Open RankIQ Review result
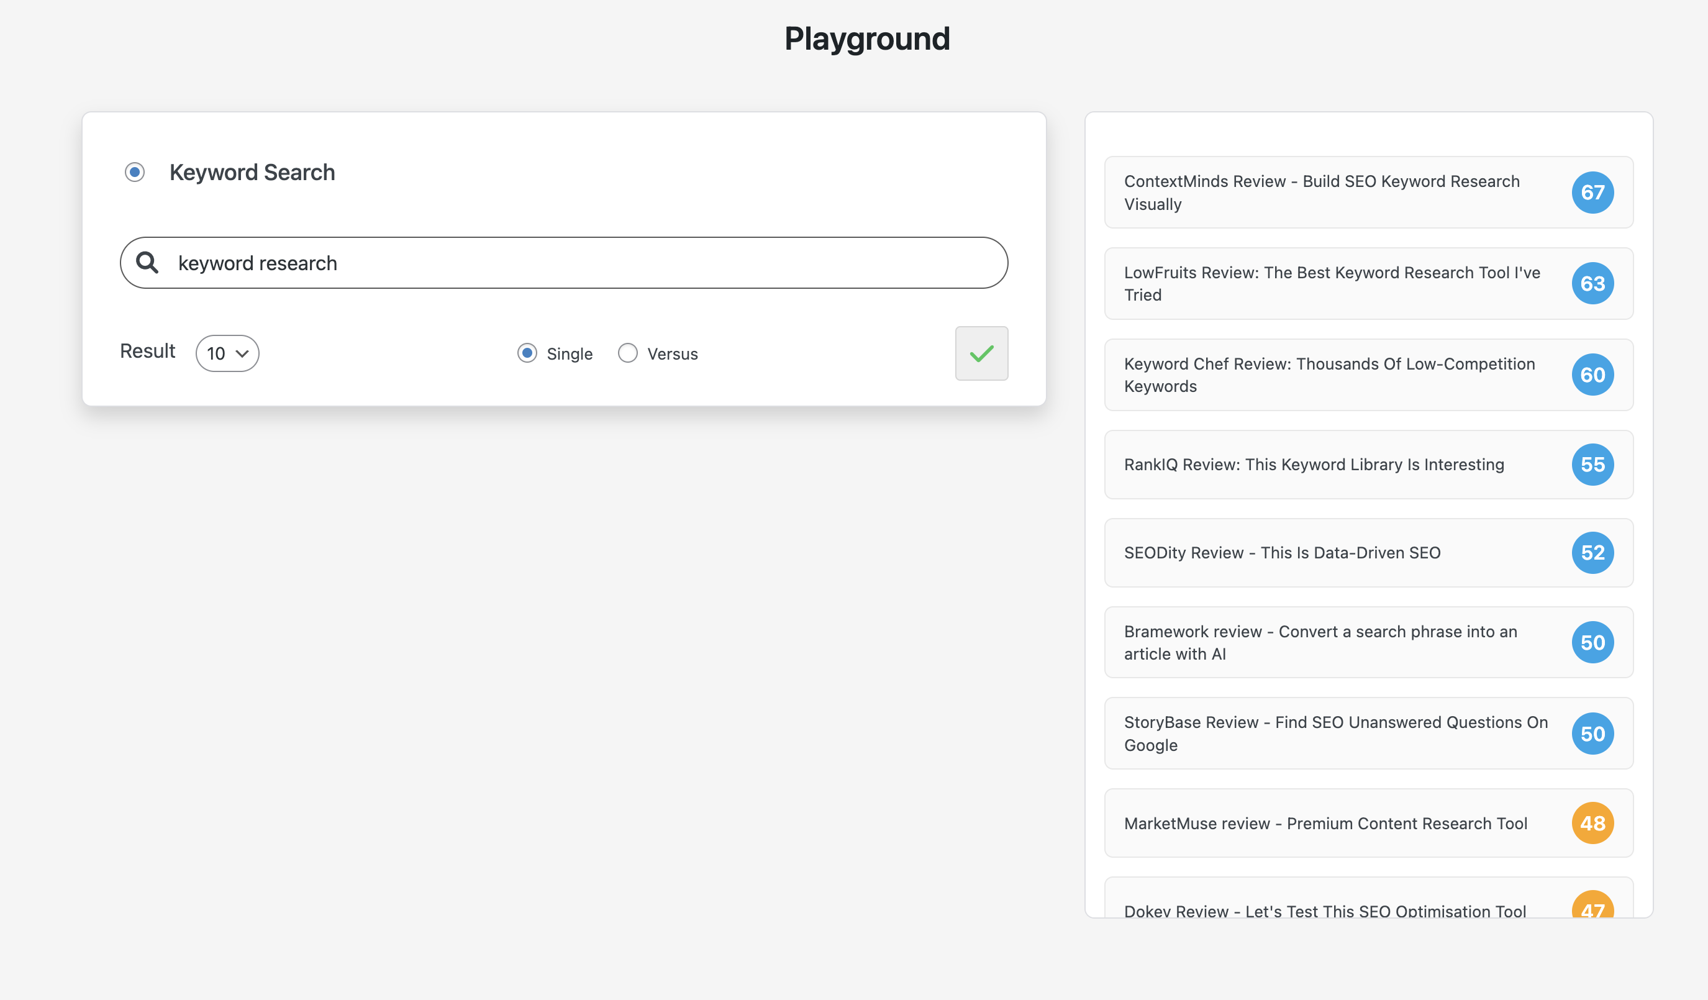This screenshot has width=1708, height=1000. [x=1368, y=465]
